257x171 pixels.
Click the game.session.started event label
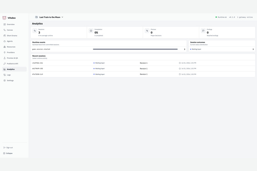[x=41, y=49]
